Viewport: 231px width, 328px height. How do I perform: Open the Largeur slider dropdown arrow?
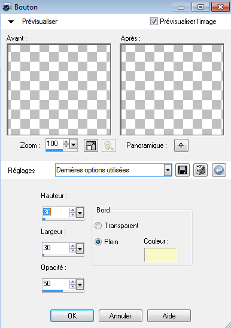80,248
